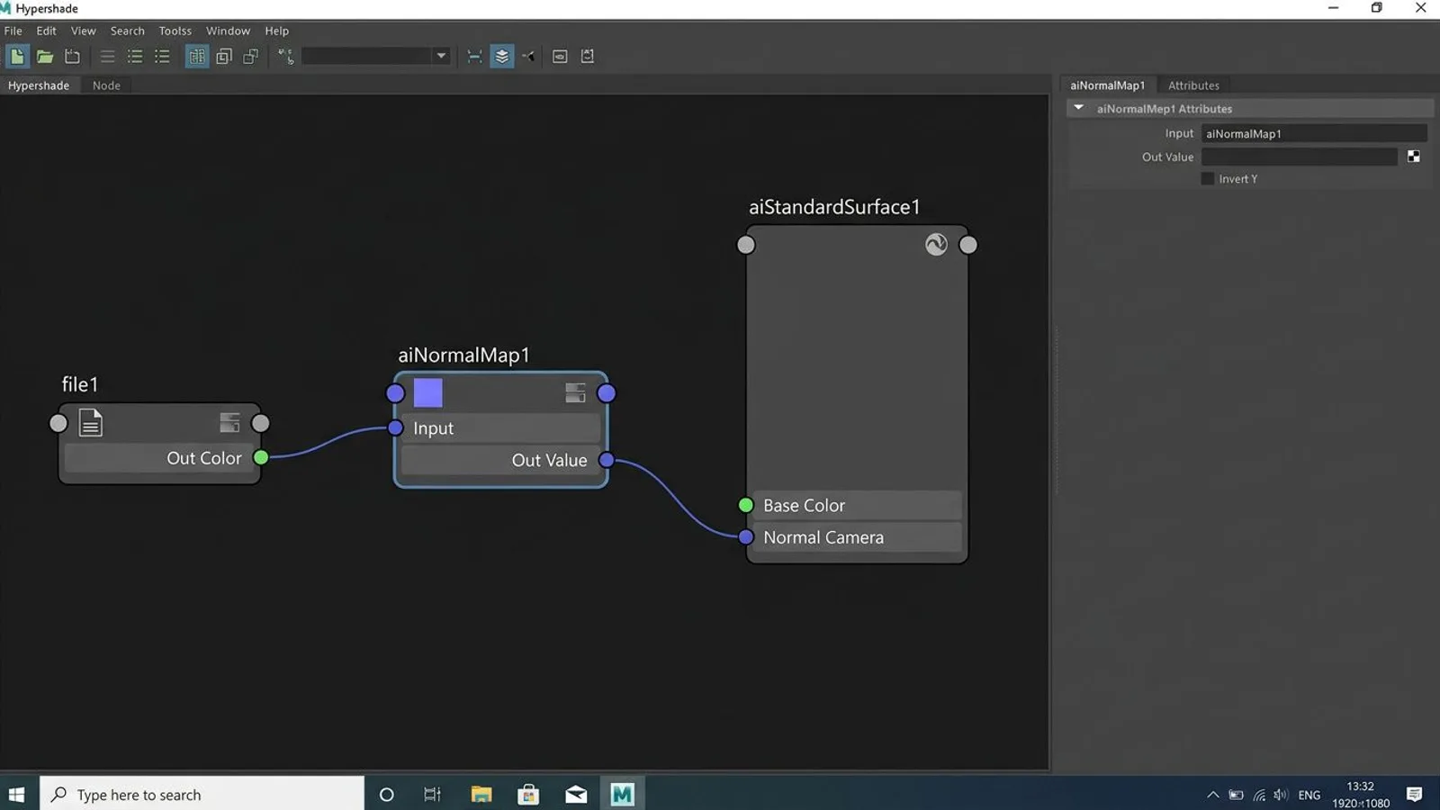Click the arrow icon right of layers icon
The image size is (1440, 810).
tap(529, 57)
